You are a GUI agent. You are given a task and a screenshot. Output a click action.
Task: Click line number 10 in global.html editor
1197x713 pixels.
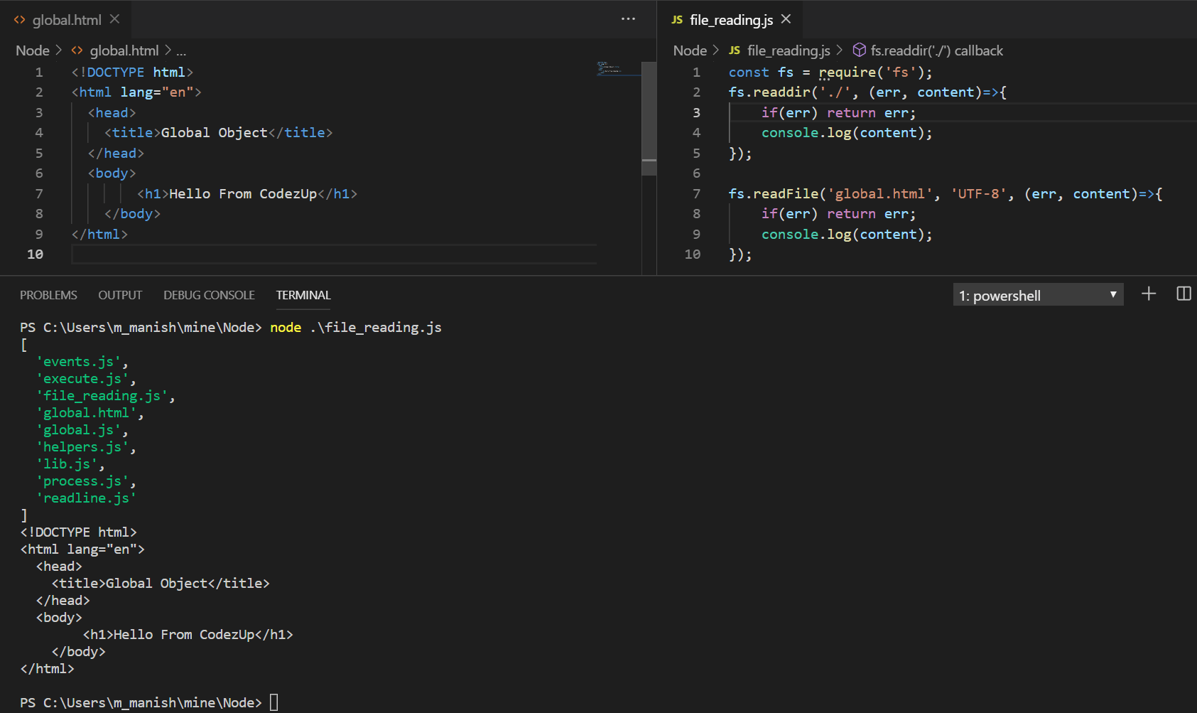35,254
